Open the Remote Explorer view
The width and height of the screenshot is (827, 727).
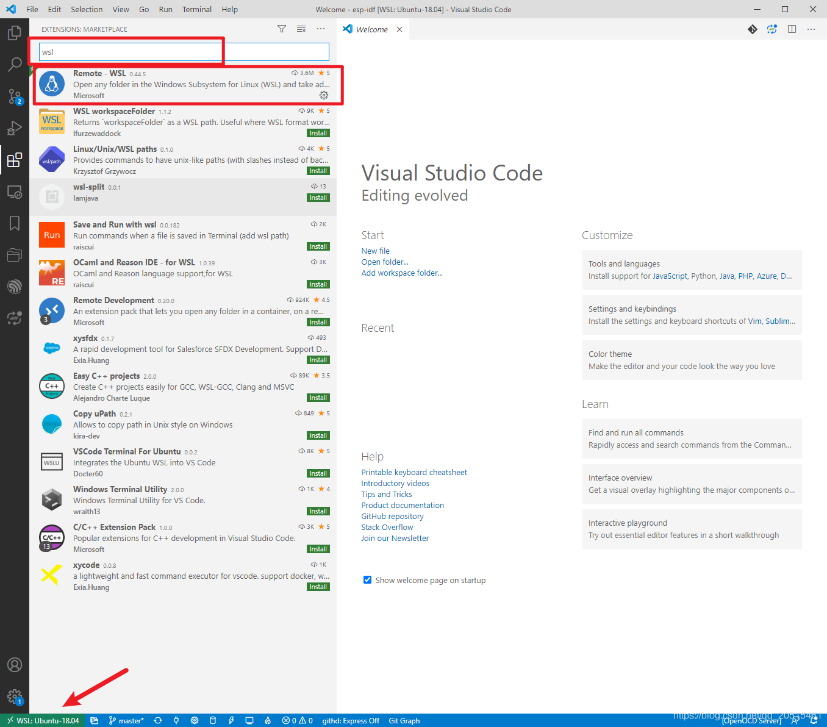coord(15,192)
